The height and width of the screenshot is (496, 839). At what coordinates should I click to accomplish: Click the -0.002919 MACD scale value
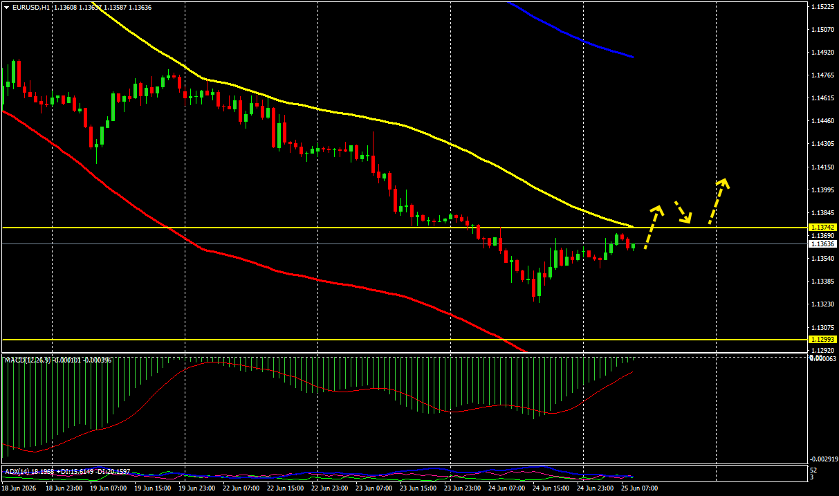coord(823,459)
